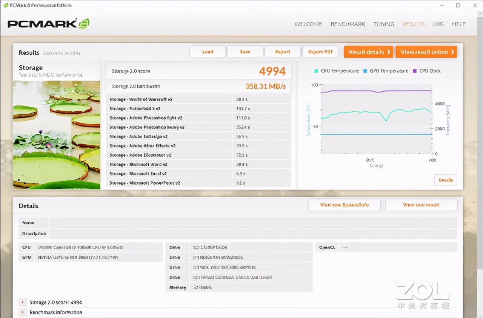This screenshot has height=318, width=483.
Task: Expand the Benchmark information row
Action: point(23,312)
